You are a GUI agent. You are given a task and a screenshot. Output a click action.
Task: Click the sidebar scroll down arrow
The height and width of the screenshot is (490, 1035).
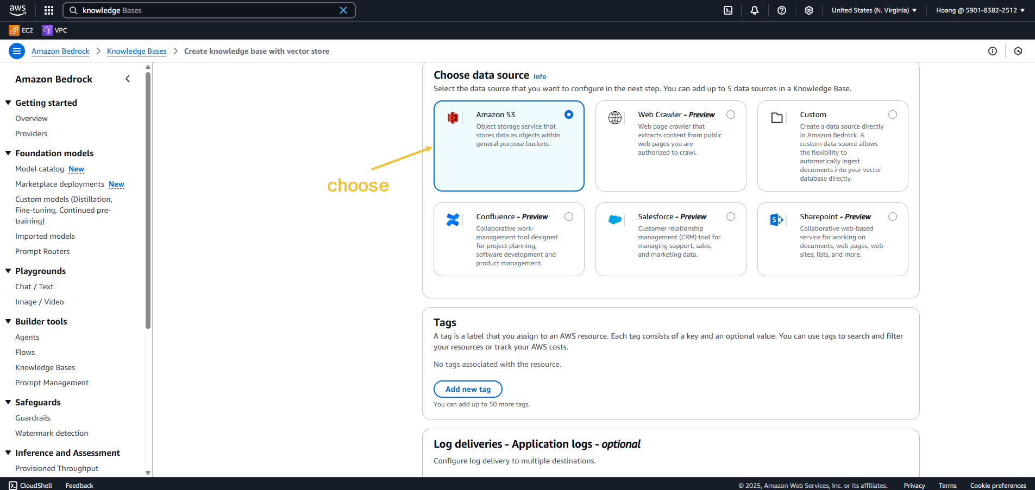click(148, 473)
